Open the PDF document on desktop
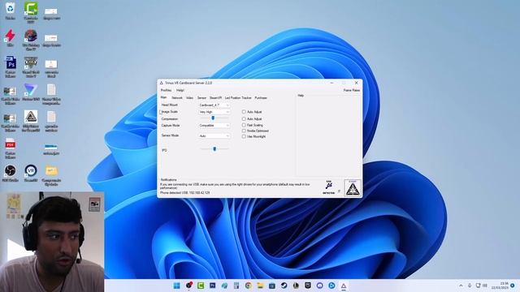 [11, 148]
